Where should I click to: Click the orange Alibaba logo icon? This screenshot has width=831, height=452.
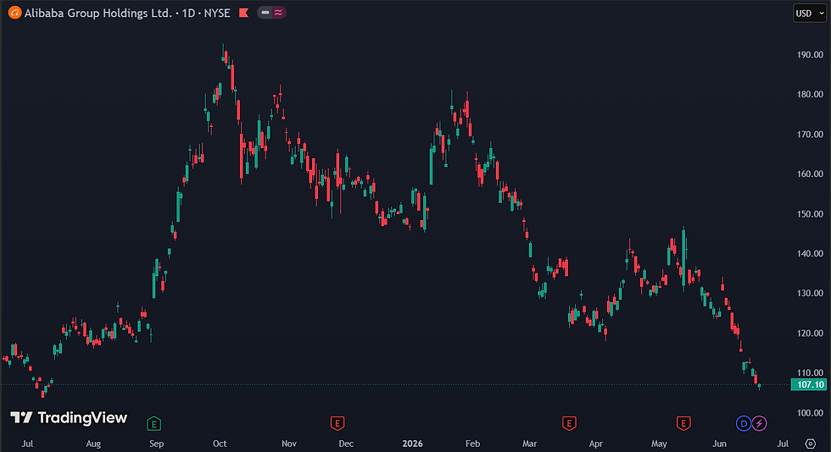(15, 13)
